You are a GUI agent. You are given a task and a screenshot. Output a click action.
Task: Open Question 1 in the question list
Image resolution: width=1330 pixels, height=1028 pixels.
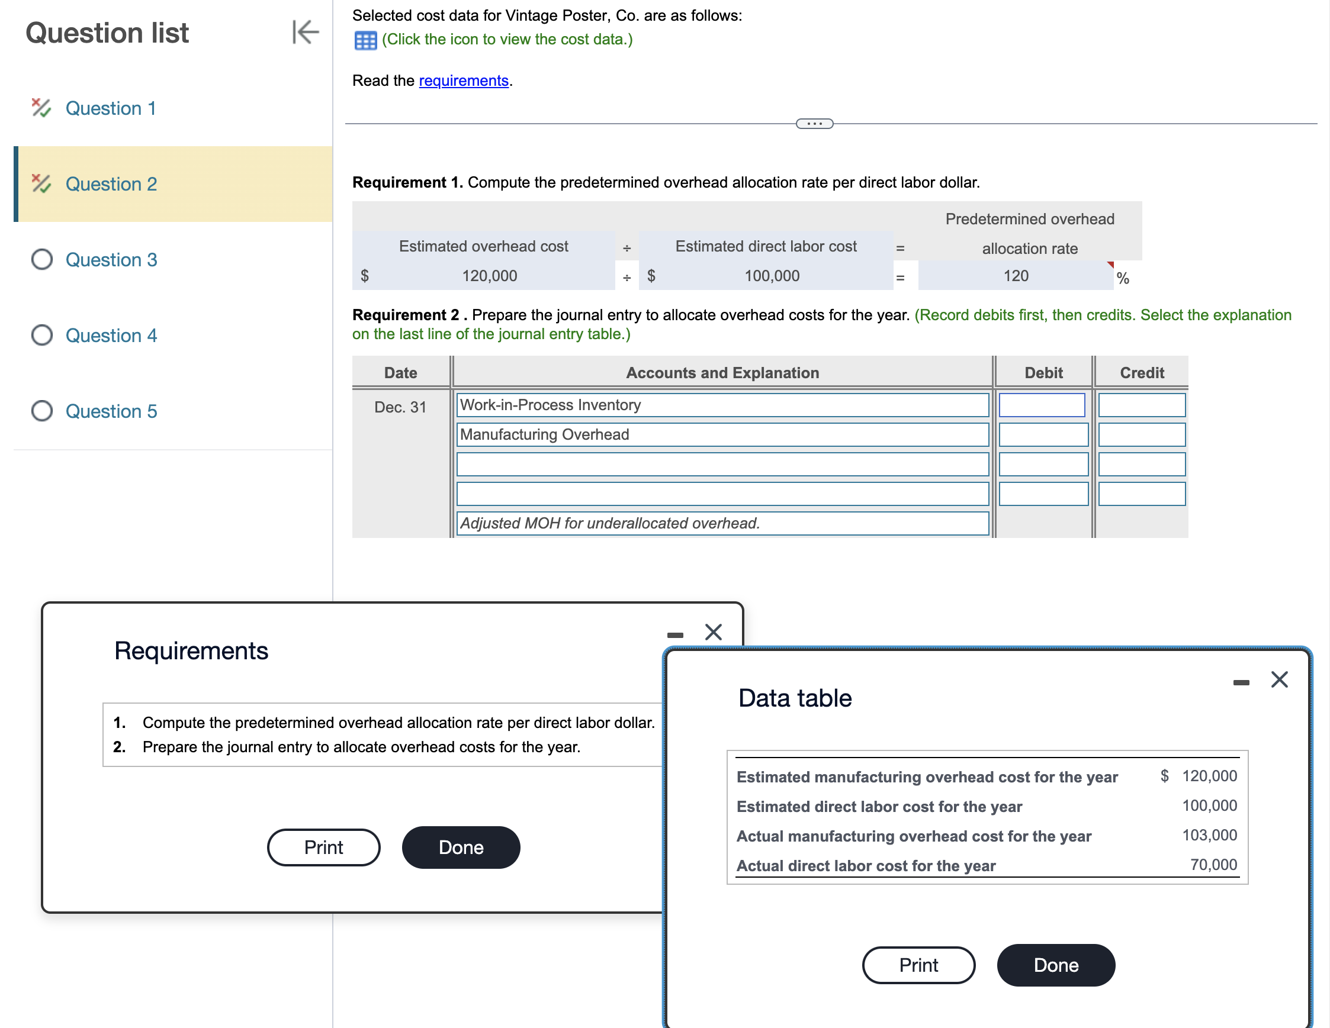click(111, 108)
